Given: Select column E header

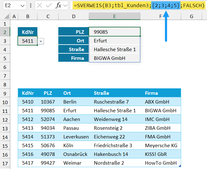Looking at the screenshot, I should [114, 16].
